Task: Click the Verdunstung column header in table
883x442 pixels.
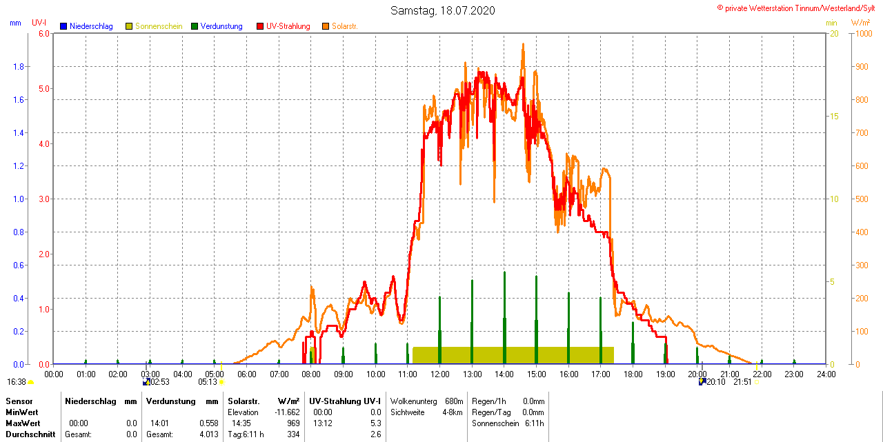Action: tap(172, 401)
